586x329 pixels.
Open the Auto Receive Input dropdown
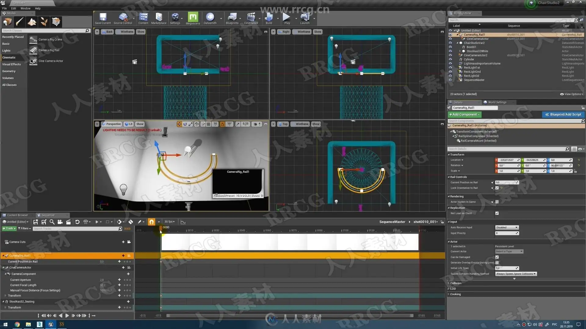pyautogui.click(x=507, y=228)
